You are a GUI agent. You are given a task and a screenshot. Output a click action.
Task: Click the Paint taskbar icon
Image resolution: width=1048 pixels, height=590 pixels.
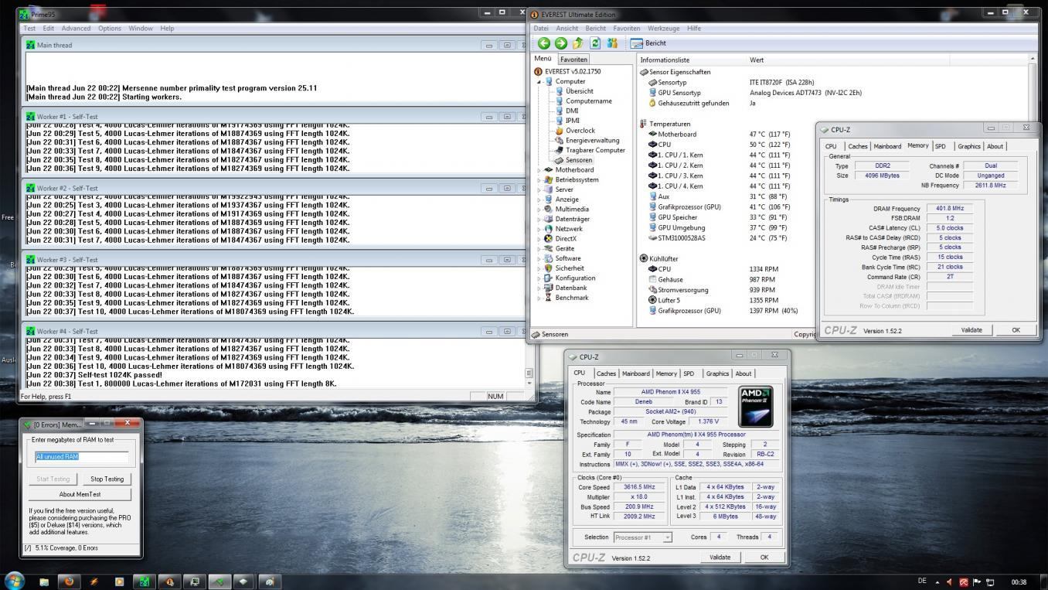pos(269,581)
